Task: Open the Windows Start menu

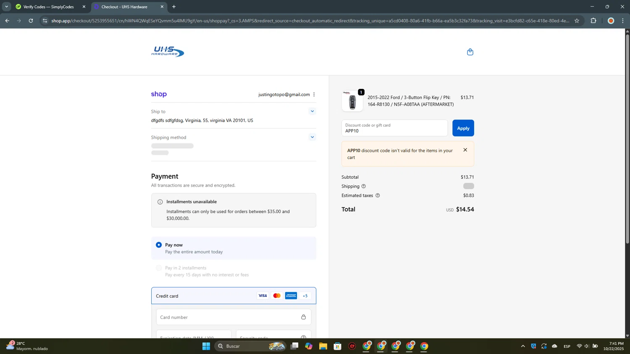Action: (x=206, y=346)
